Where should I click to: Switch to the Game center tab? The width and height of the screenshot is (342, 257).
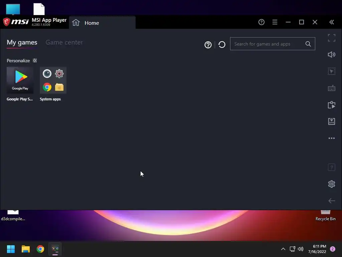[x=64, y=42]
